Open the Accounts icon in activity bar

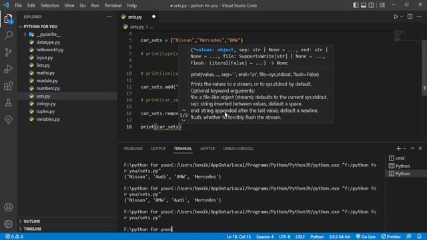tap(8, 207)
